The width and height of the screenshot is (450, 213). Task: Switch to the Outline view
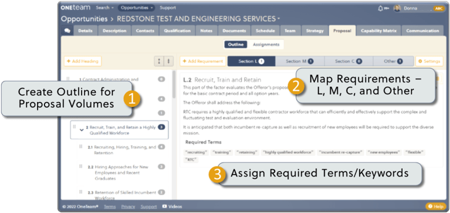click(236, 45)
